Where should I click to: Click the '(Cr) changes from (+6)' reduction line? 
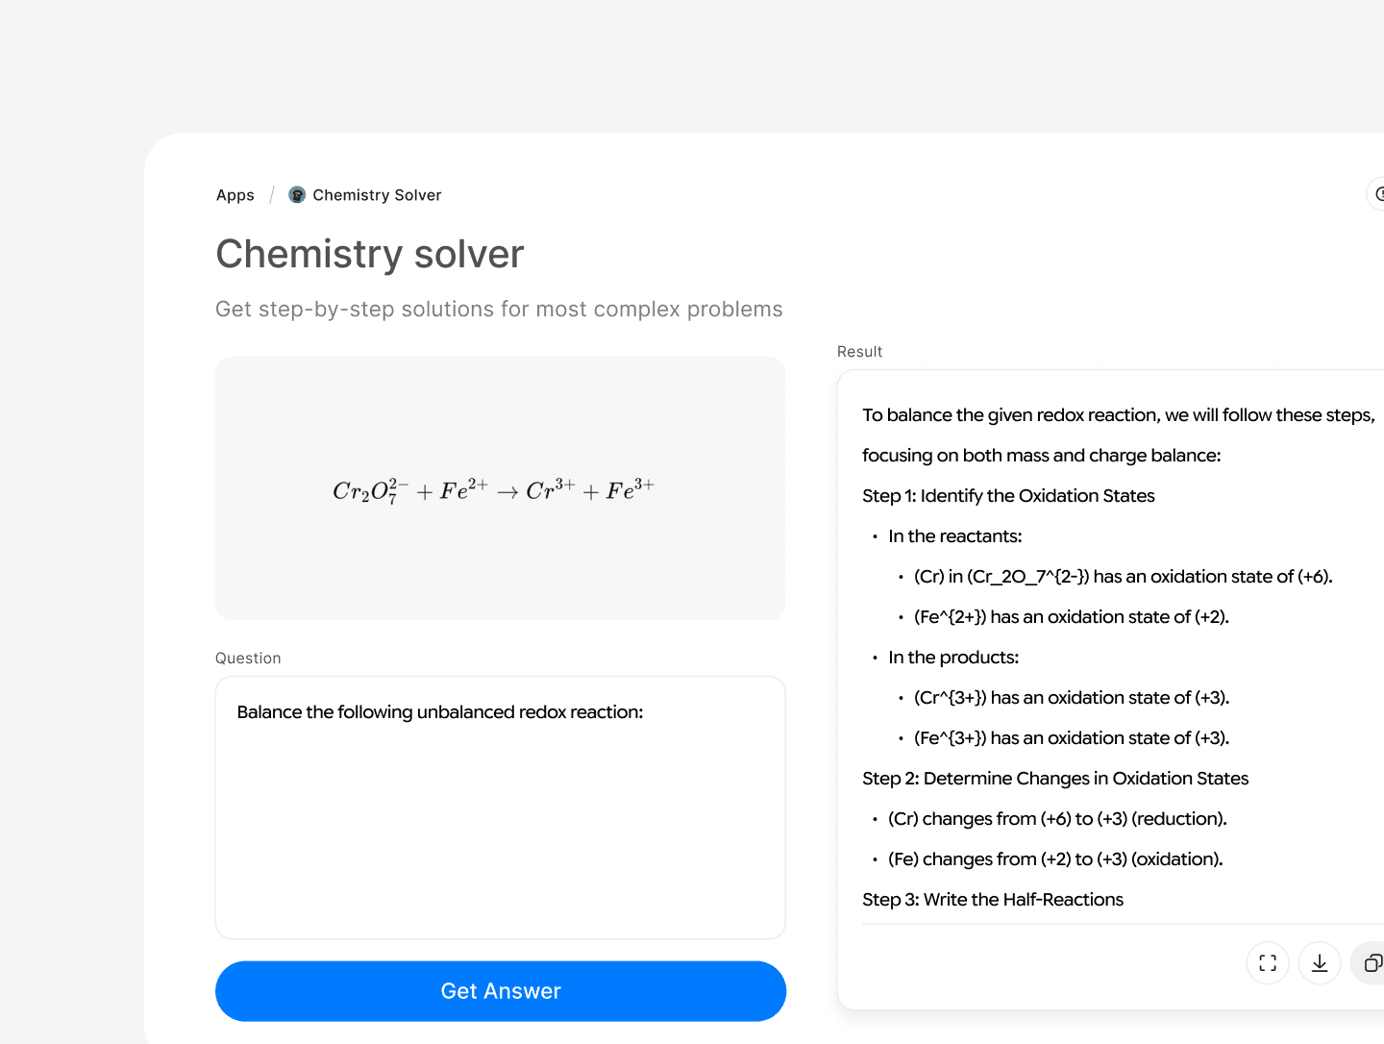point(1057,819)
